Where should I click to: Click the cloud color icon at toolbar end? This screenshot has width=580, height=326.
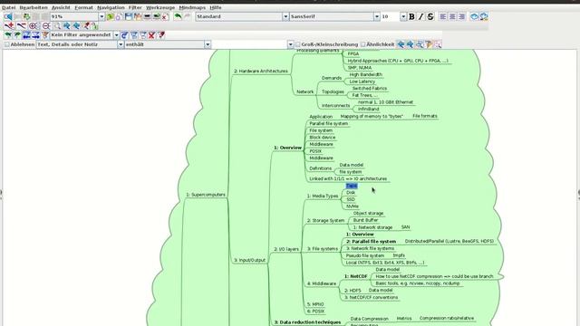(484, 16)
